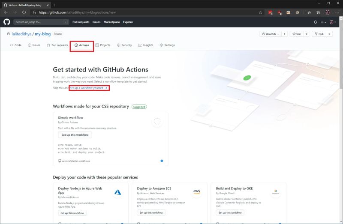The image size is (343, 224).
Task: View the Insights tab
Action: pyautogui.click(x=146, y=45)
